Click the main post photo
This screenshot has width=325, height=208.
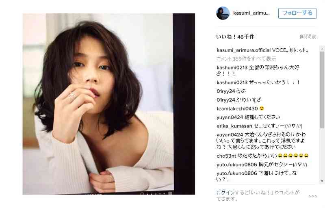108,104
